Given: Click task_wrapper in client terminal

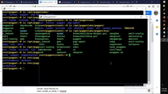Looking at the screenshot, I should (118, 47).
